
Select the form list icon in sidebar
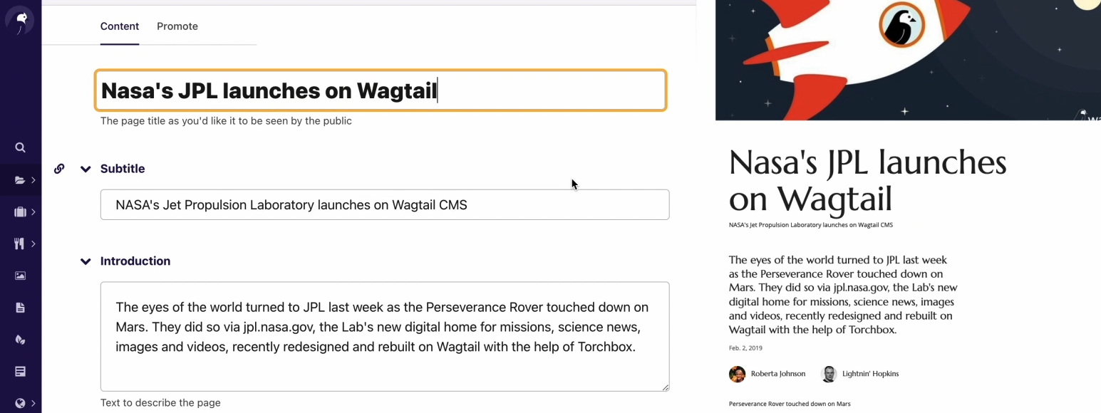pos(20,372)
